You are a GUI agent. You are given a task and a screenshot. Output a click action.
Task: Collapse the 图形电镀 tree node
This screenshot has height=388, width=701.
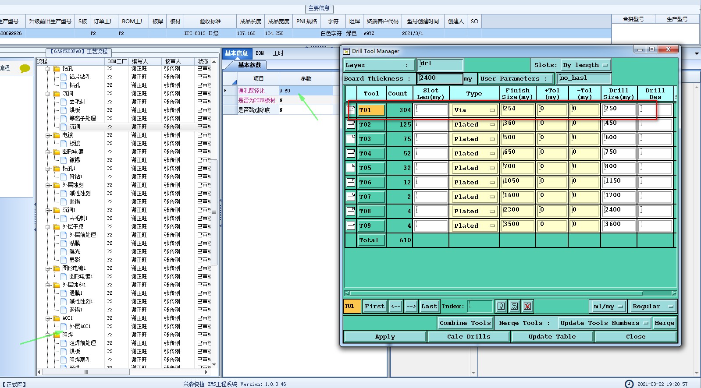(48, 152)
